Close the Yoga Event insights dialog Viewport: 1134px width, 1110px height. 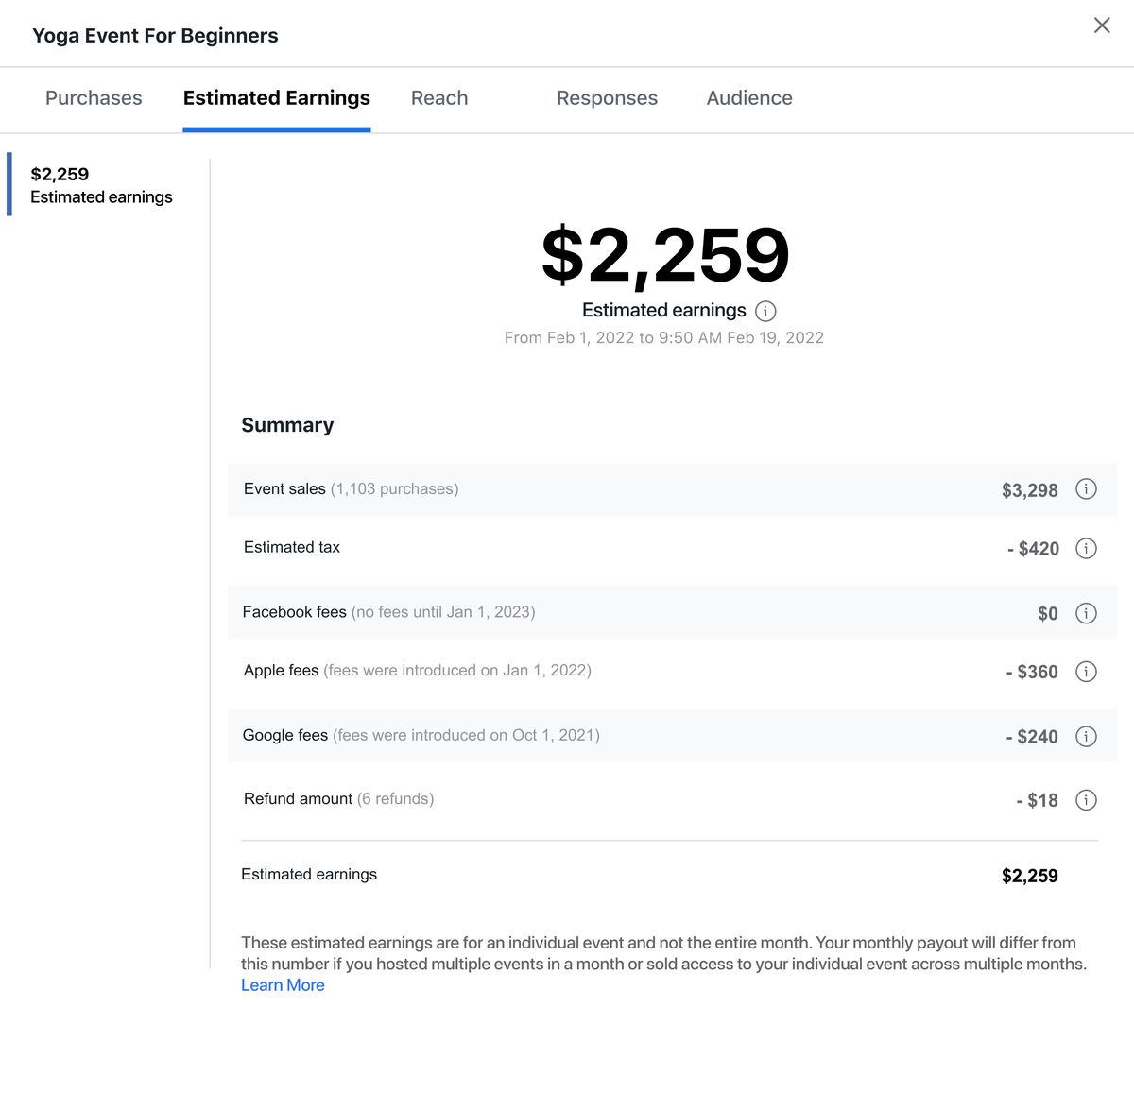coord(1102,26)
